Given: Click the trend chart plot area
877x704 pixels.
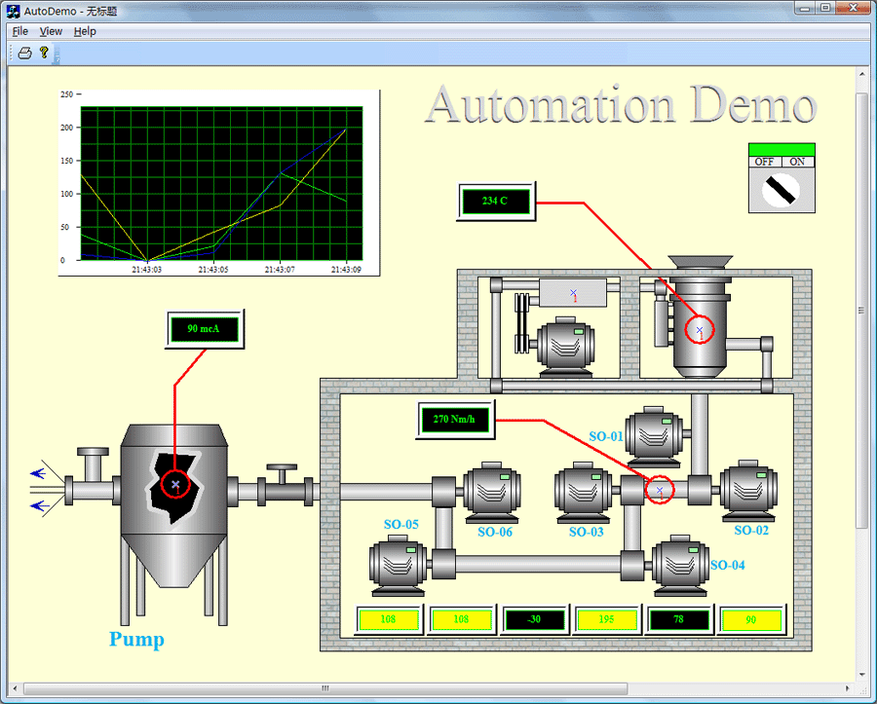Looking at the screenshot, I should [221, 182].
